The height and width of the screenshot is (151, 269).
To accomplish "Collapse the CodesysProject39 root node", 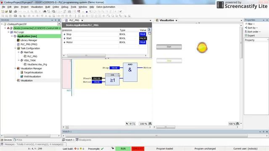I will point(2,24).
